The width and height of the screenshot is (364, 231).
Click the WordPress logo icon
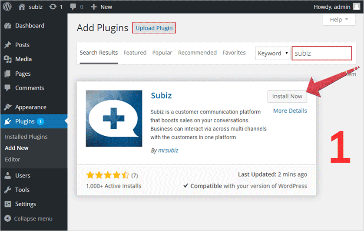point(7,7)
